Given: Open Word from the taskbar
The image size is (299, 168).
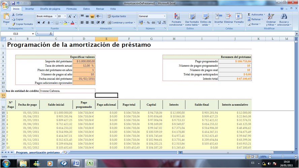Looking at the screenshot, I should (x=76, y=163).
